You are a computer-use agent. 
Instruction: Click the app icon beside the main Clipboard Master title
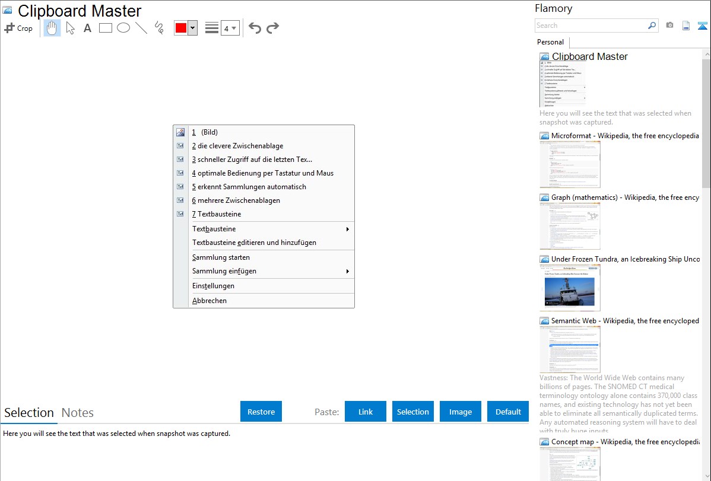tap(8, 11)
